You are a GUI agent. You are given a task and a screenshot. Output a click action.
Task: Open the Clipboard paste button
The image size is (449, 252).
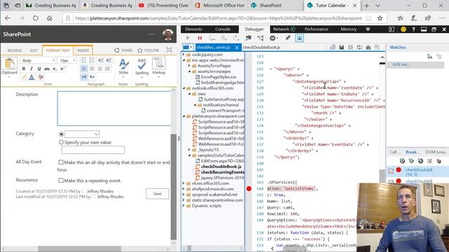click(9, 66)
